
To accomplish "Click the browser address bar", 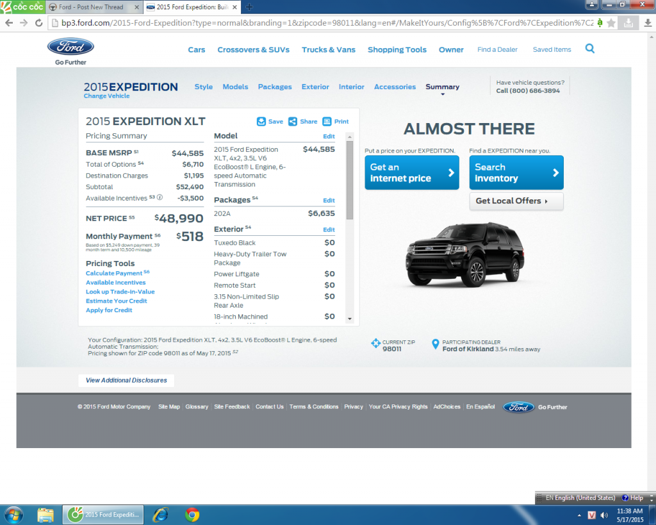I will pos(327,23).
